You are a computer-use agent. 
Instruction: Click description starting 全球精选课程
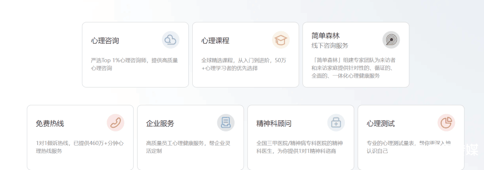click(x=244, y=64)
